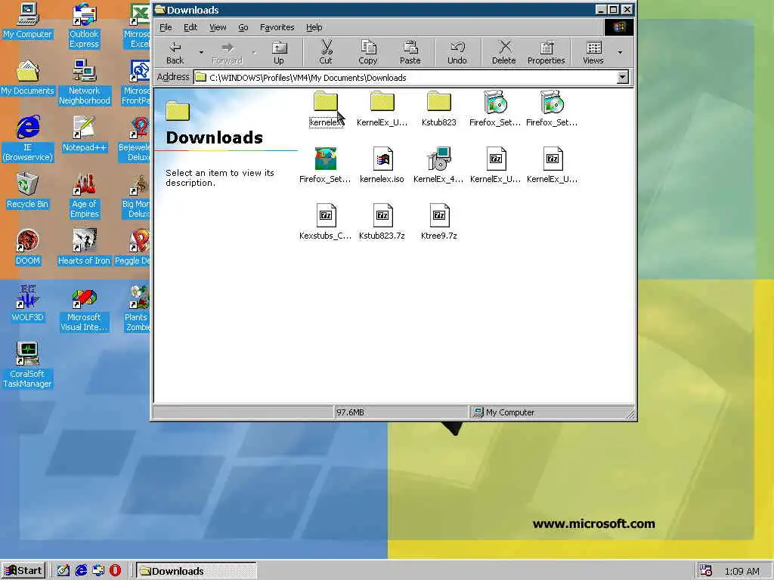Click Show Desktop quick launch icon
The width and height of the screenshot is (774, 580).
(x=63, y=571)
